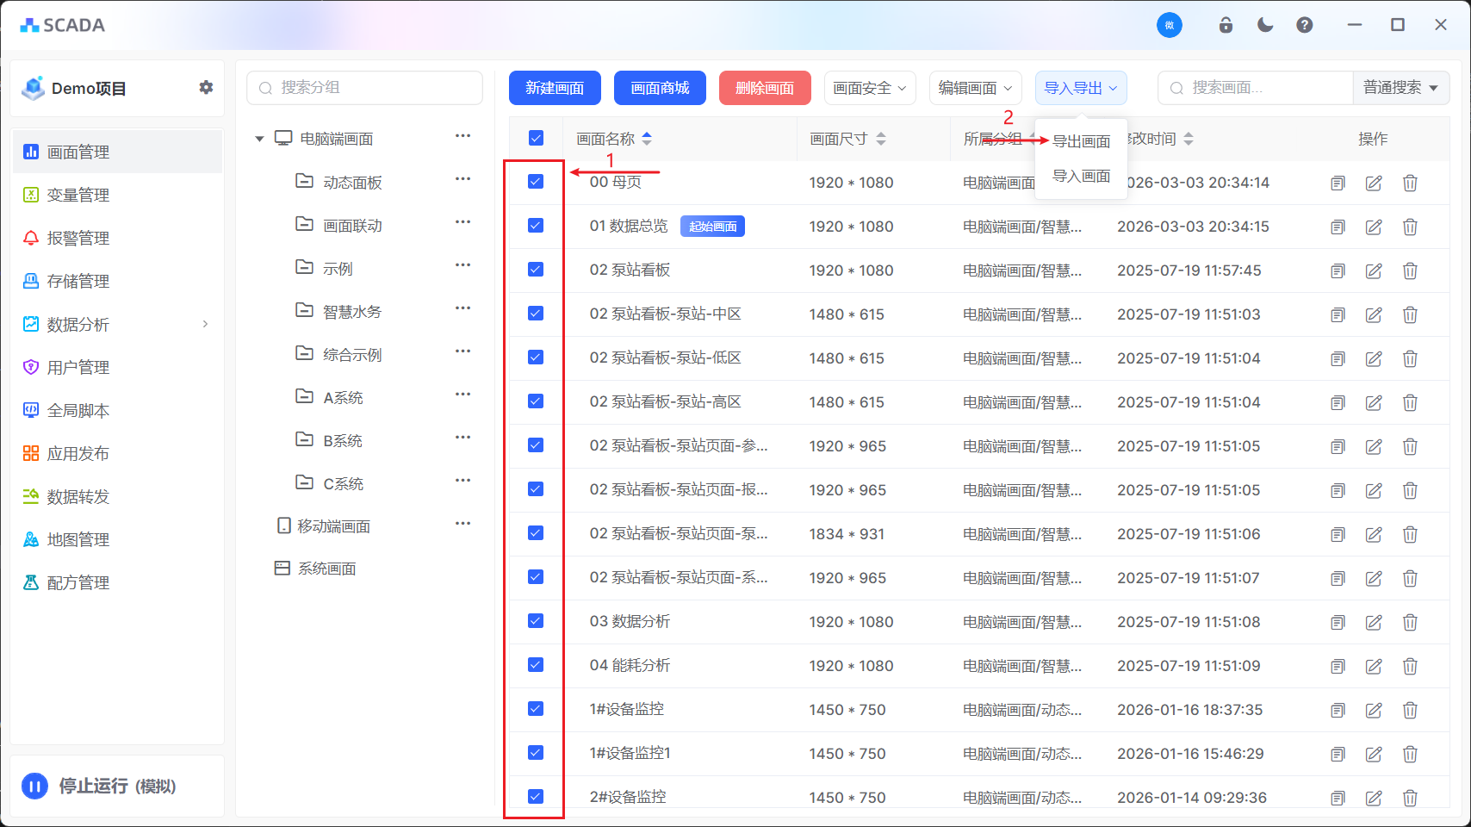Click the project settings gear icon
This screenshot has height=827, width=1471.
(x=206, y=87)
